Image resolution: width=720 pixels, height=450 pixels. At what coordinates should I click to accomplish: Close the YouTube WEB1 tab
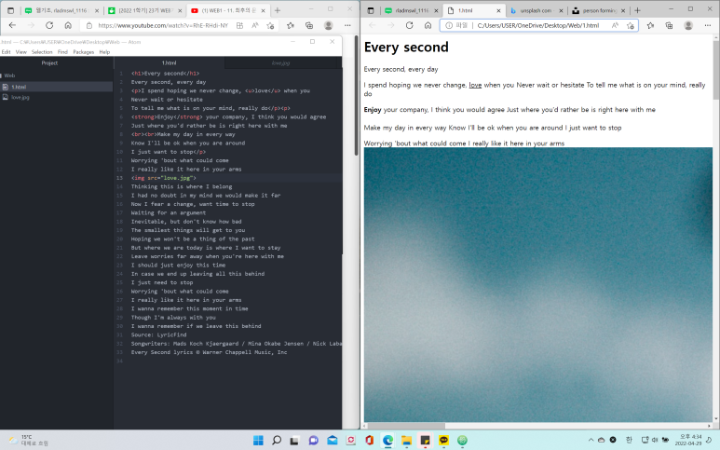264,10
